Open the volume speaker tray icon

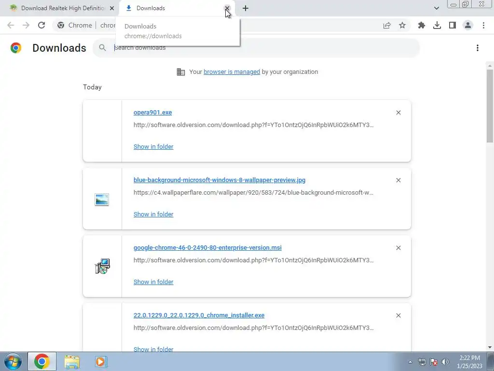coord(445,362)
